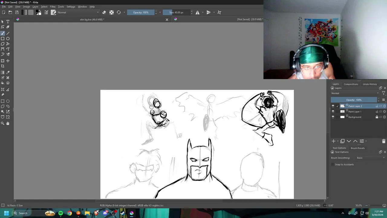Delete the layer with trash icon
Screen dimensions: 387x218
coord(384,141)
